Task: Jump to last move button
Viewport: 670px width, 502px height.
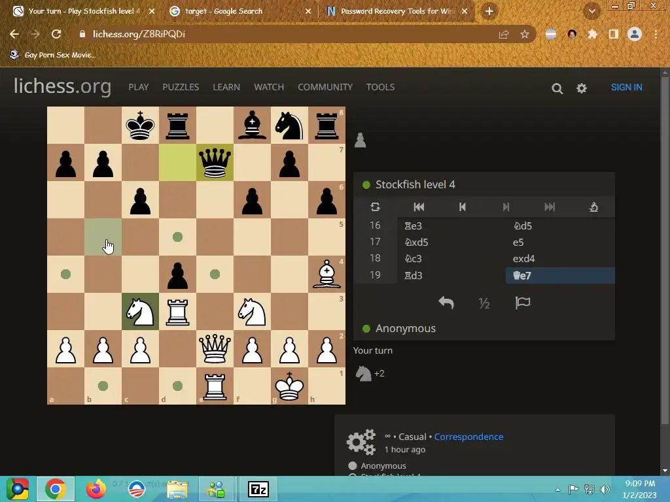Action: pyautogui.click(x=550, y=207)
